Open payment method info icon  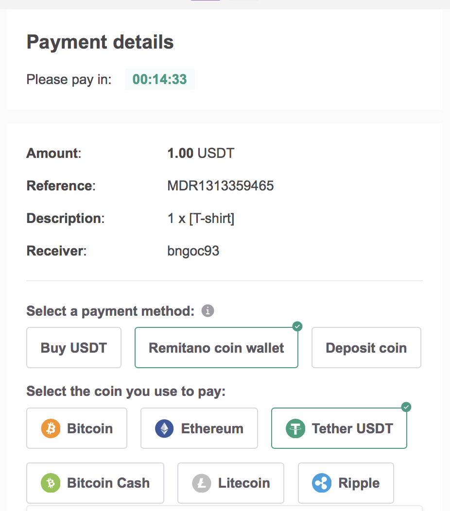[208, 311]
